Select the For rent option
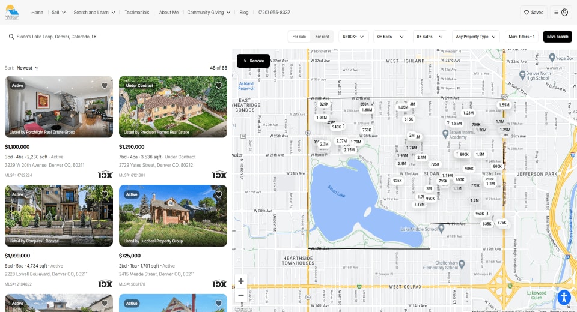 pos(322,37)
